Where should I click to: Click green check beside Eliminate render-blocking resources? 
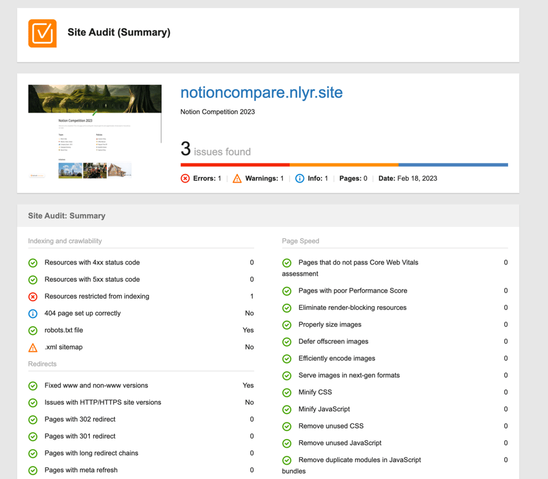pyautogui.click(x=287, y=308)
